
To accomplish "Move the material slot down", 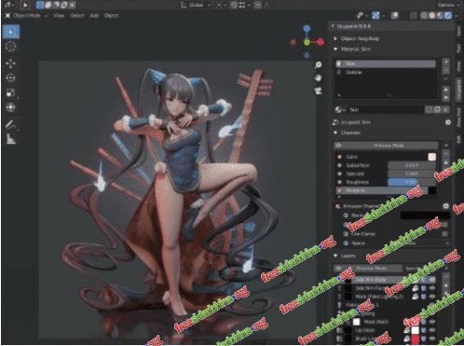I will (446, 97).
